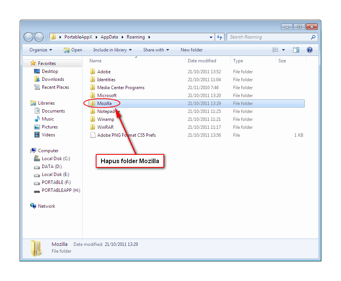Click the Help question mark icon
The height and width of the screenshot is (281, 341).
click(310, 50)
